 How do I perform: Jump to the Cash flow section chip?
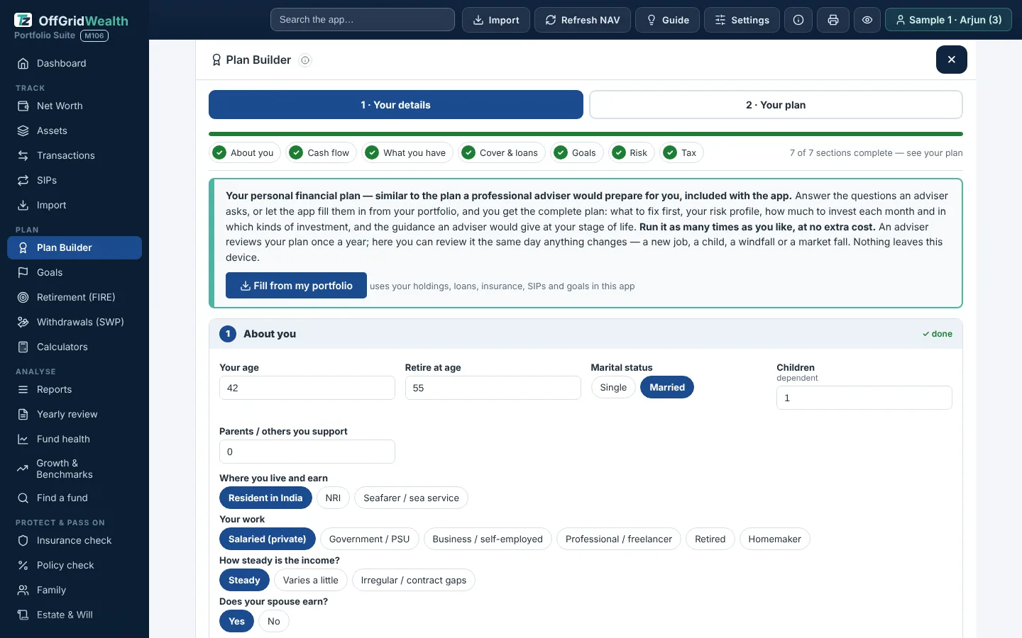point(321,152)
